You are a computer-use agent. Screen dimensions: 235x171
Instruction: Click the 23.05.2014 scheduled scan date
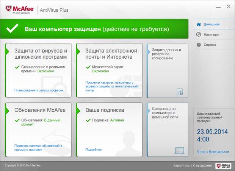pyautogui.click(x=212, y=132)
